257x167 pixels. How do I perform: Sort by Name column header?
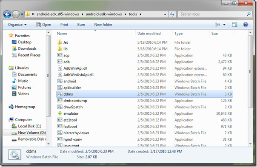tap(62, 34)
